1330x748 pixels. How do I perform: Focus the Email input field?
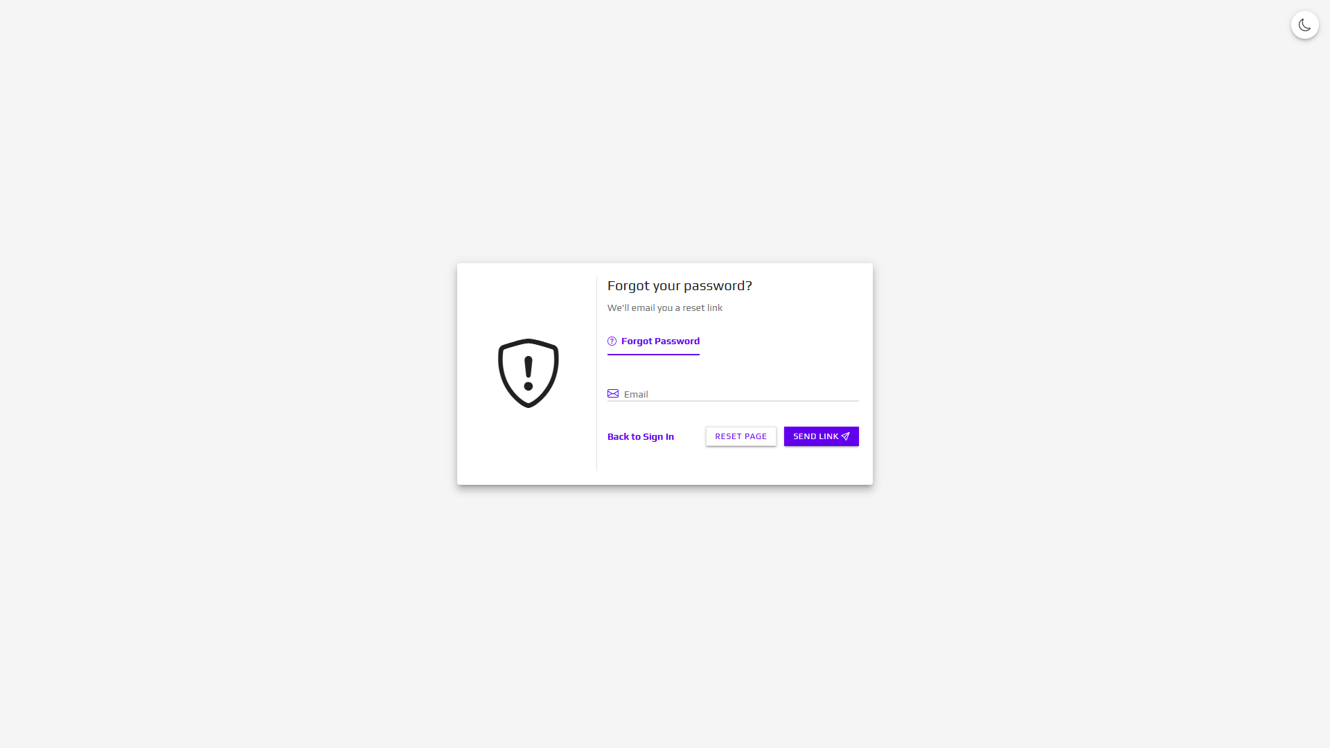pyautogui.click(x=733, y=393)
